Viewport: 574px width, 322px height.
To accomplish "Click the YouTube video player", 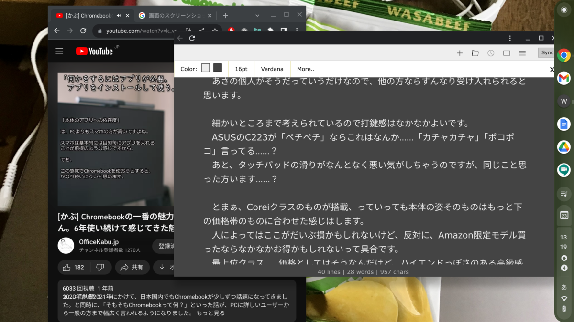I will [x=116, y=139].
